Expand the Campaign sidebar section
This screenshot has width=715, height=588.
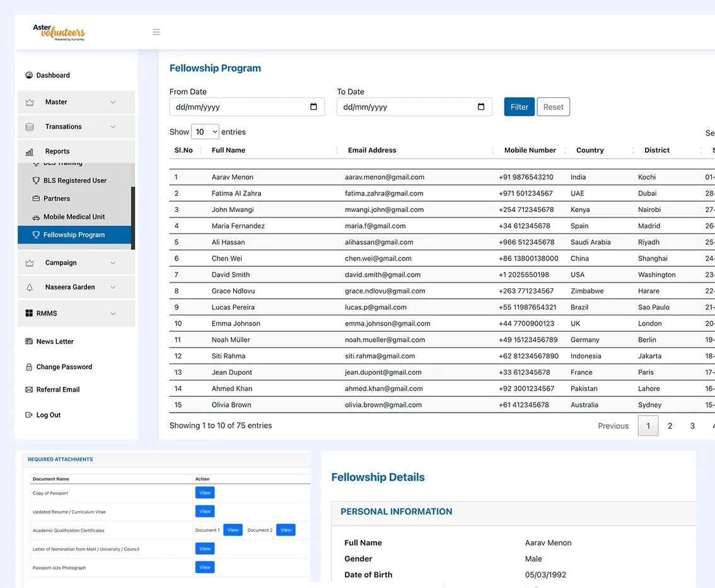(61, 262)
